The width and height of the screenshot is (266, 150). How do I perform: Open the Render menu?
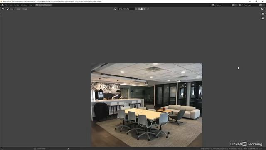(17, 5)
